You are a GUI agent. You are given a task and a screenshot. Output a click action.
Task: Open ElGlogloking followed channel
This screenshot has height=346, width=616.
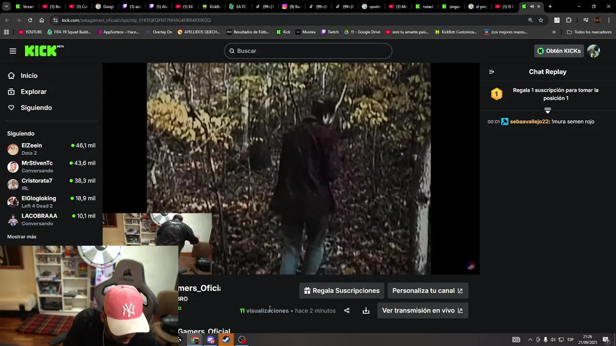point(51,202)
